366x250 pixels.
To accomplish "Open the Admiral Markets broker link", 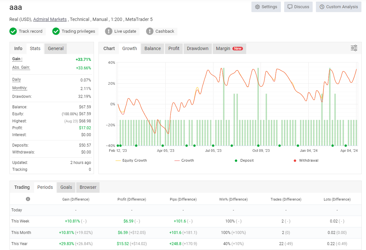I will [x=50, y=19].
